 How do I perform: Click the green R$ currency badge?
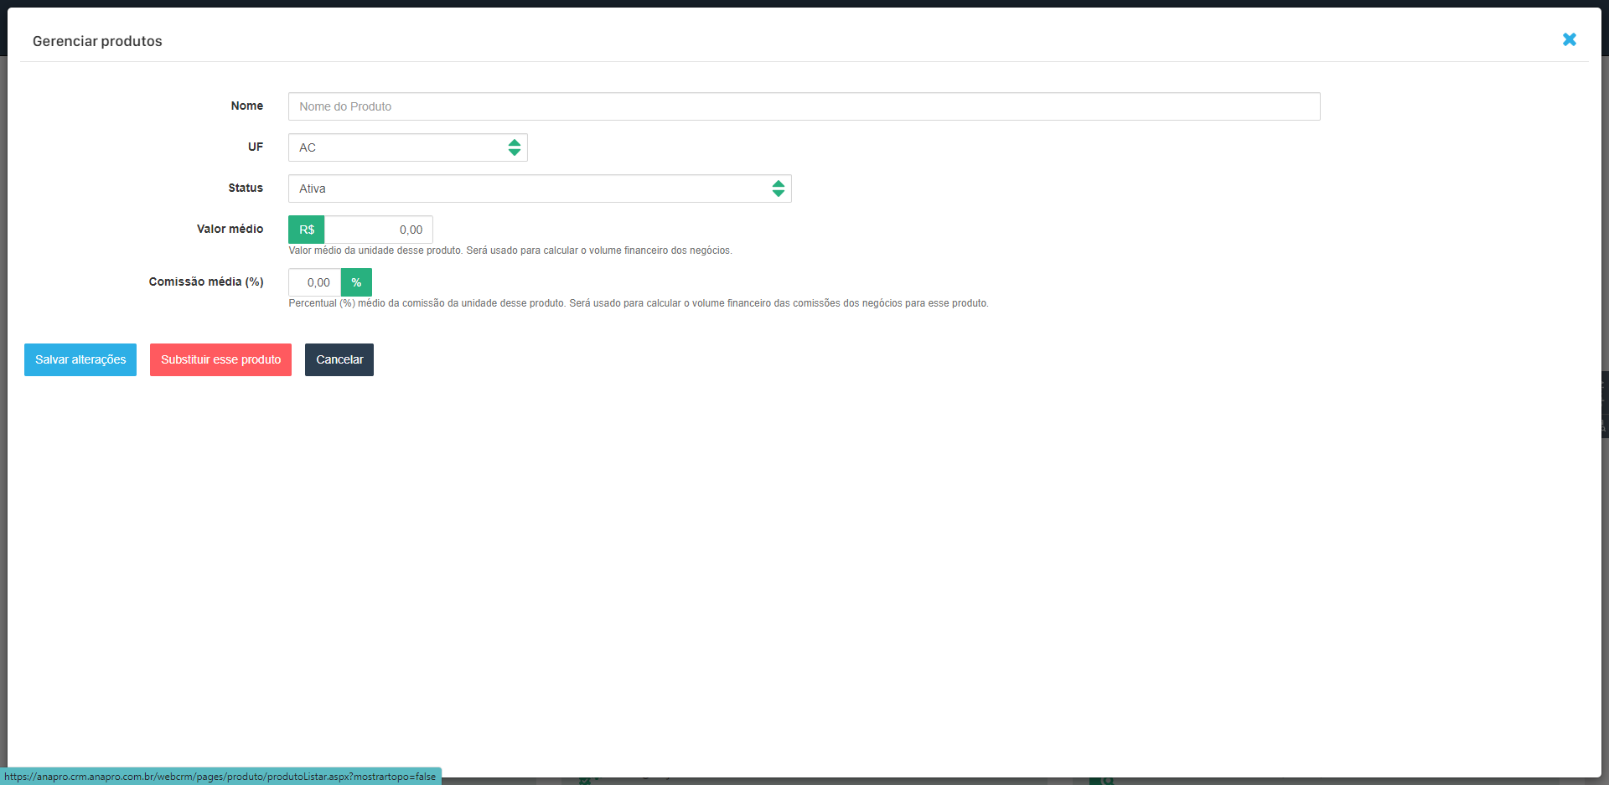(307, 230)
